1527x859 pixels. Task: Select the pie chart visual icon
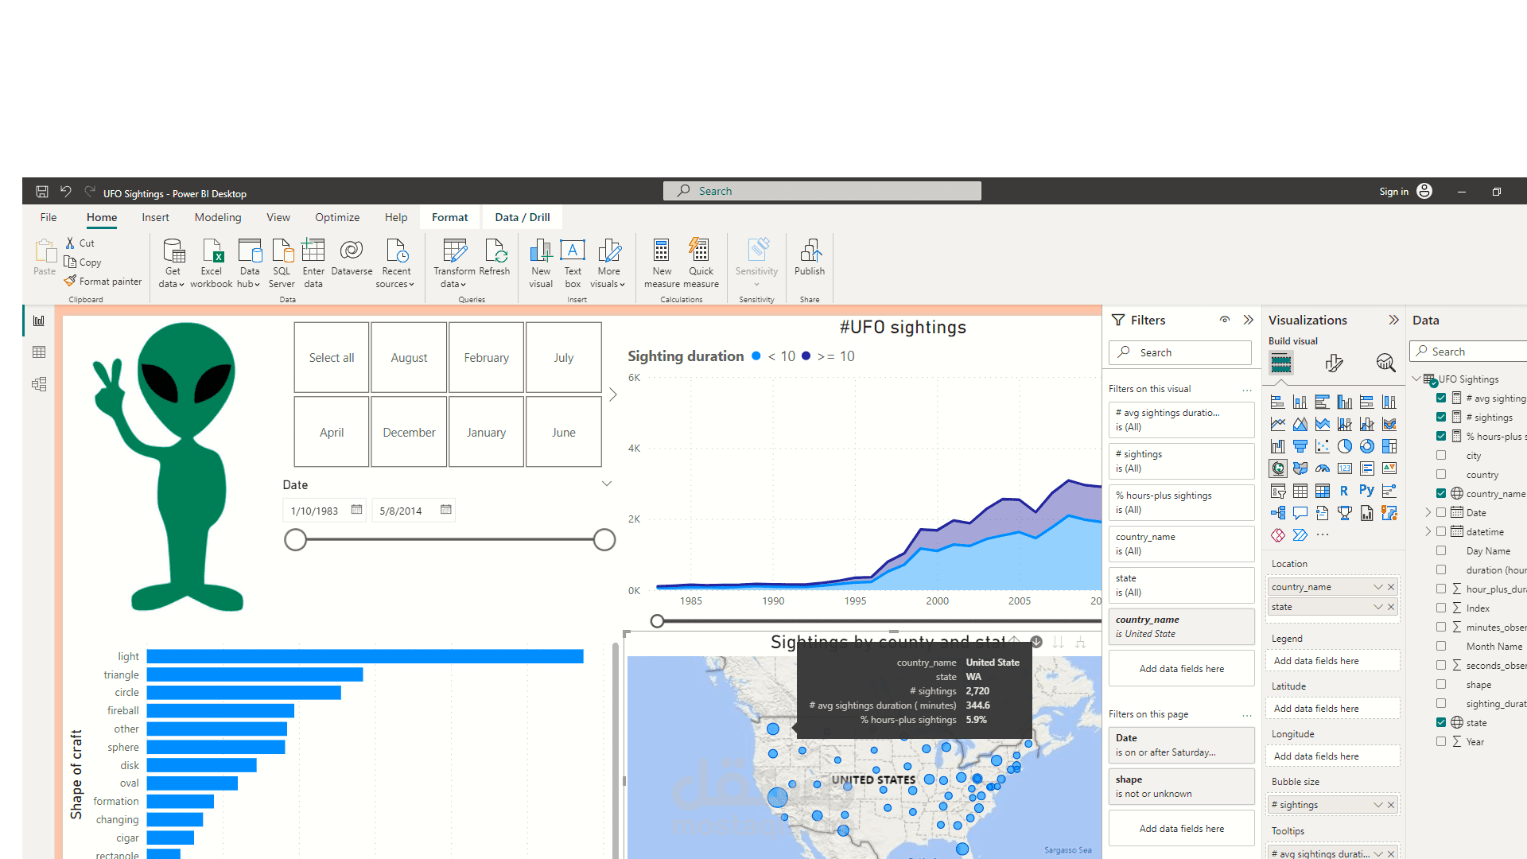[1345, 446]
